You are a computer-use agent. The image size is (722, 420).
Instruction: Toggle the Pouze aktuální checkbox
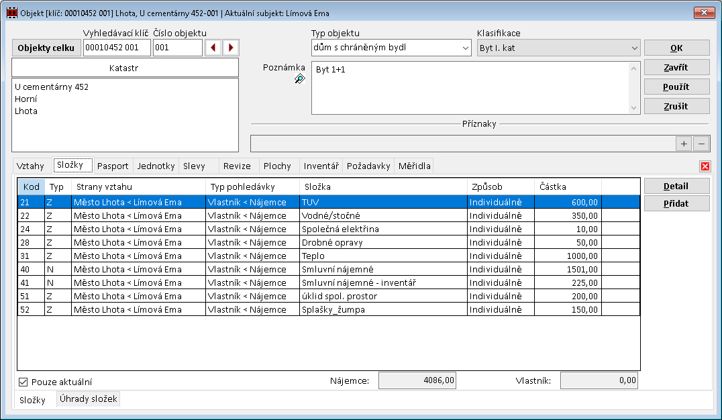pos(23,382)
